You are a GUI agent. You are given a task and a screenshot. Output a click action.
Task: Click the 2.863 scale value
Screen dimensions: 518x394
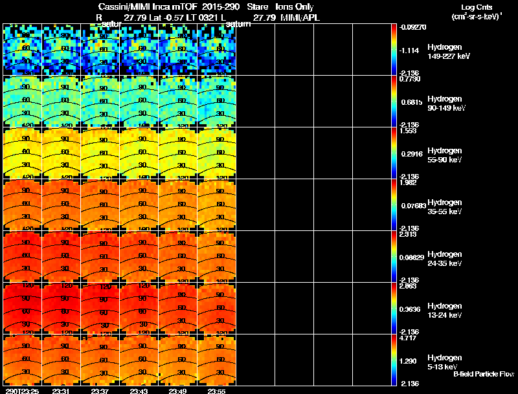(408, 286)
